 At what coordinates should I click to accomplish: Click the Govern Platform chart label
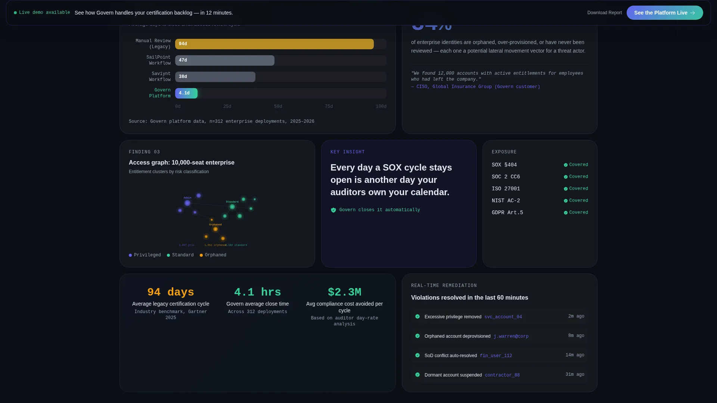coord(160,93)
